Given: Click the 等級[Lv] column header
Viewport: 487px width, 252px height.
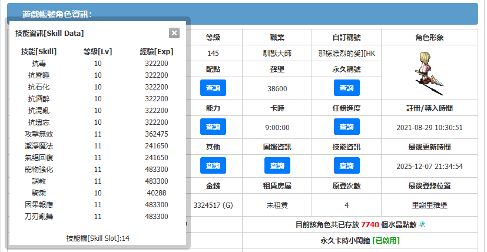Looking at the screenshot, I should (98, 52).
